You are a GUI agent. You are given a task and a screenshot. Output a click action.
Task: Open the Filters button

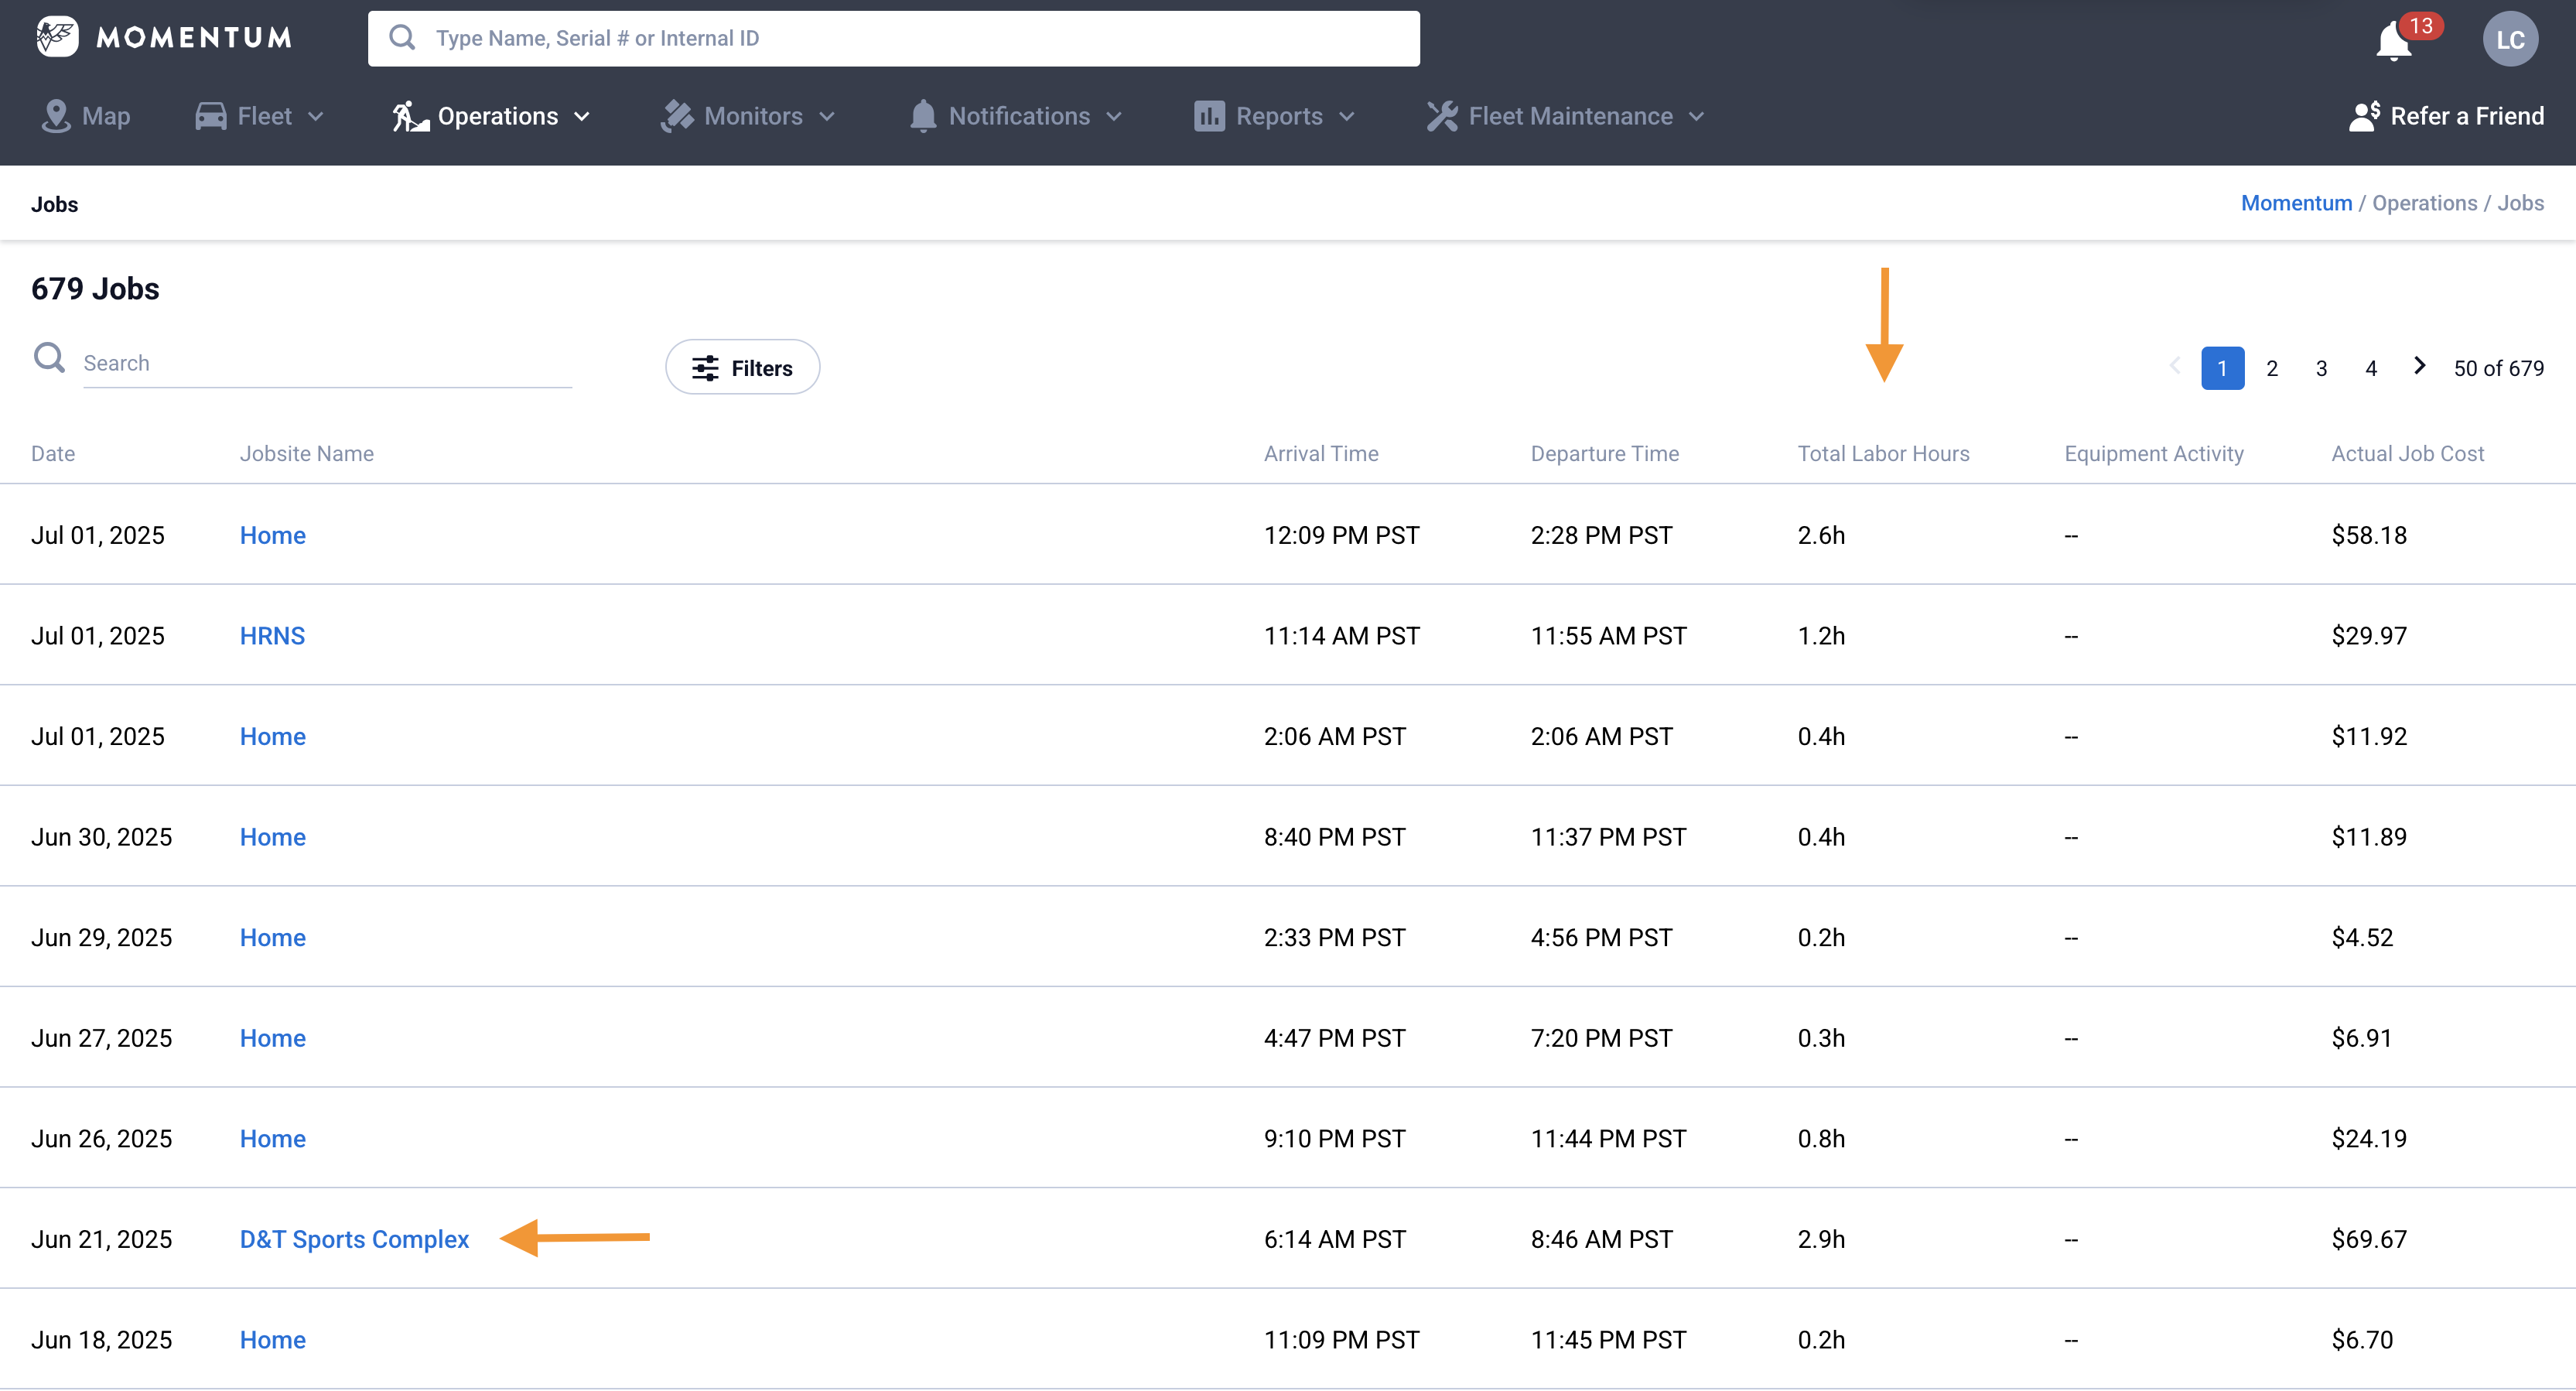(742, 368)
